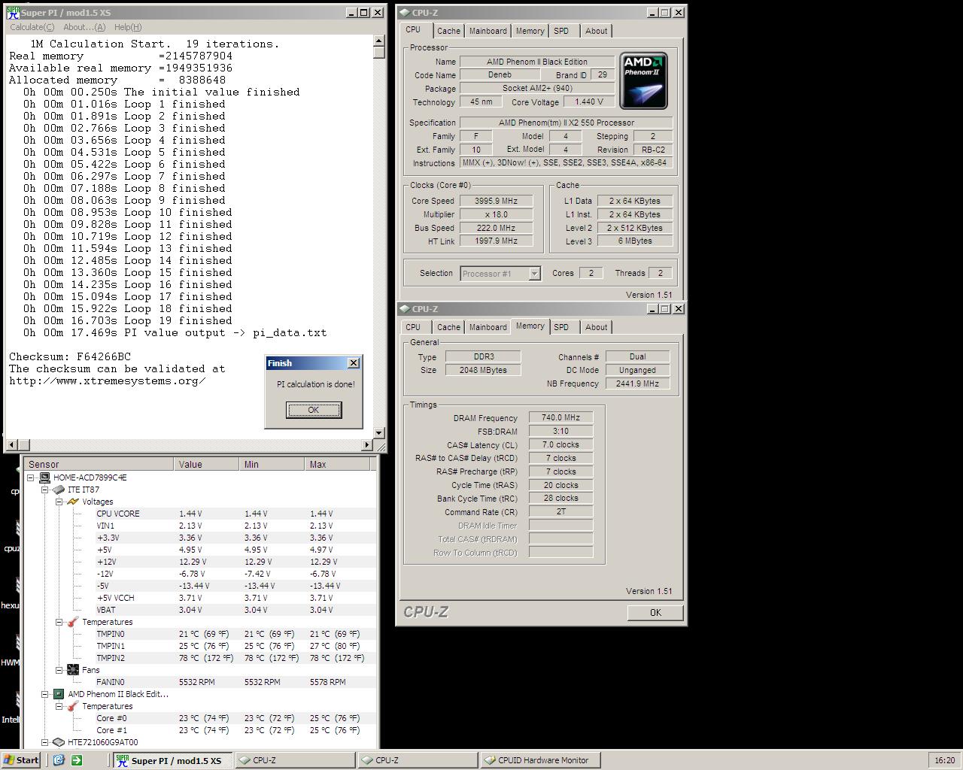The width and height of the screenshot is (963, 770).
Task: Click the upper CPU-Z window title icon
Action: coord(404,12)
